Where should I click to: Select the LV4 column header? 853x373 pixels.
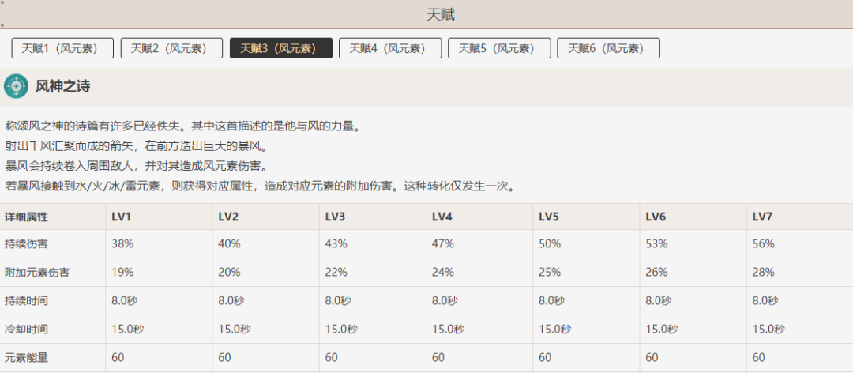[x=442, y=217]
